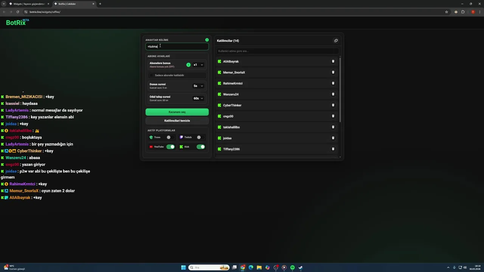Select the BotRix | Cekilisler tab

[x=74, y=4]
